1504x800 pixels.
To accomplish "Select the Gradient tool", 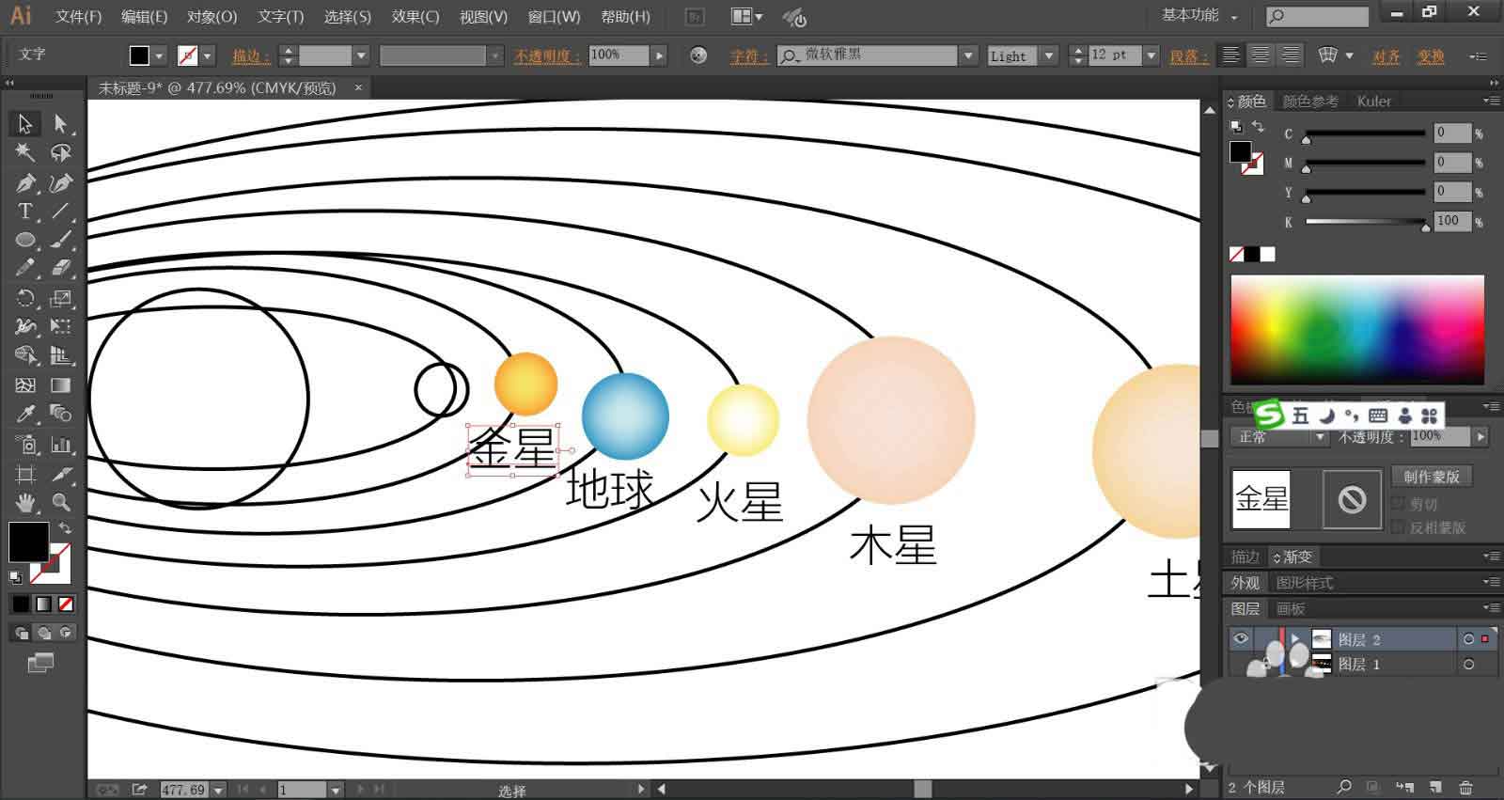I will [61, 385].
